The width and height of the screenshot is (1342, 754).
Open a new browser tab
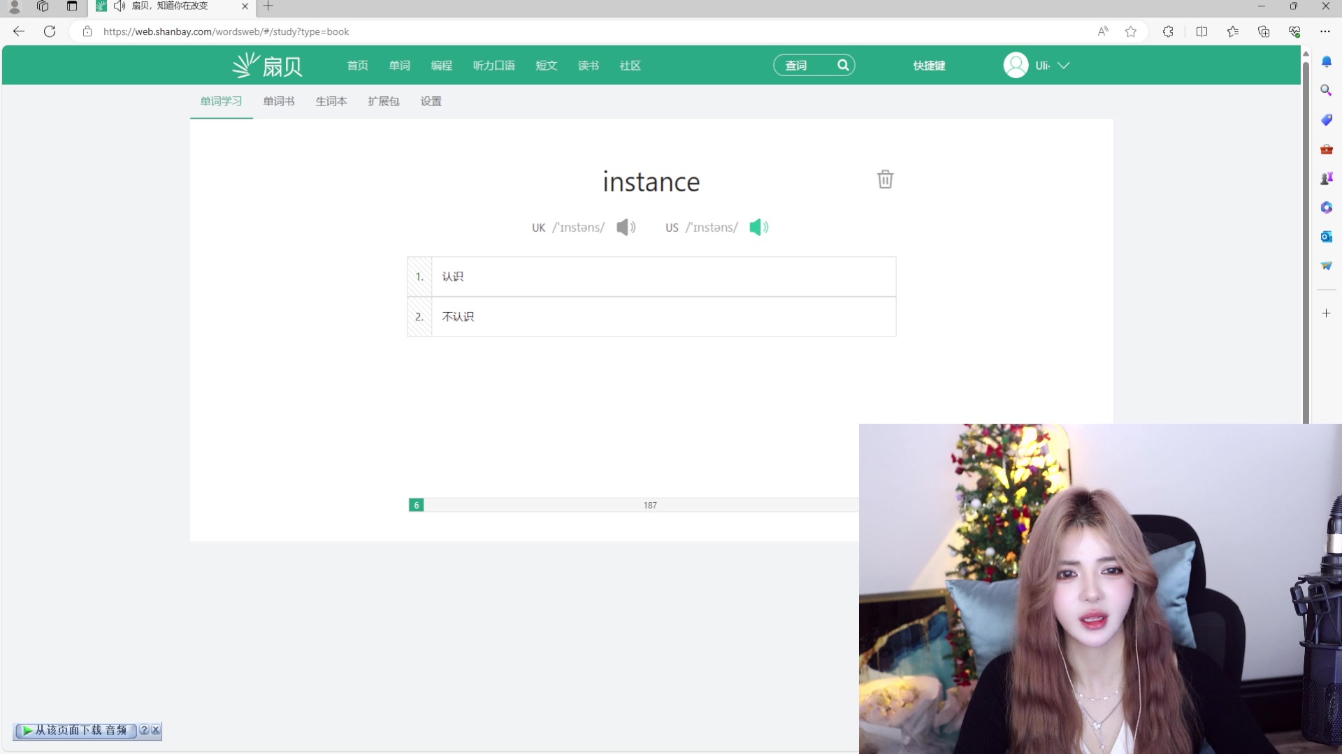pyautogui.click(x=268, y=6)
